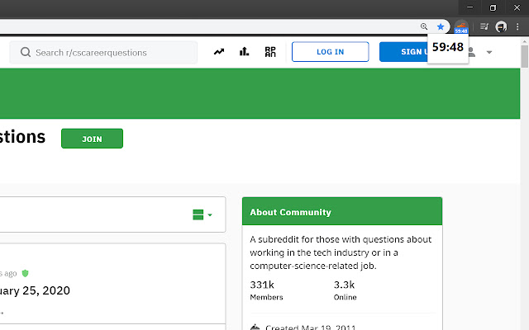529x330 pixels.
Task: Open the card view layout dropdown
Action: click(x=202, y=214)
